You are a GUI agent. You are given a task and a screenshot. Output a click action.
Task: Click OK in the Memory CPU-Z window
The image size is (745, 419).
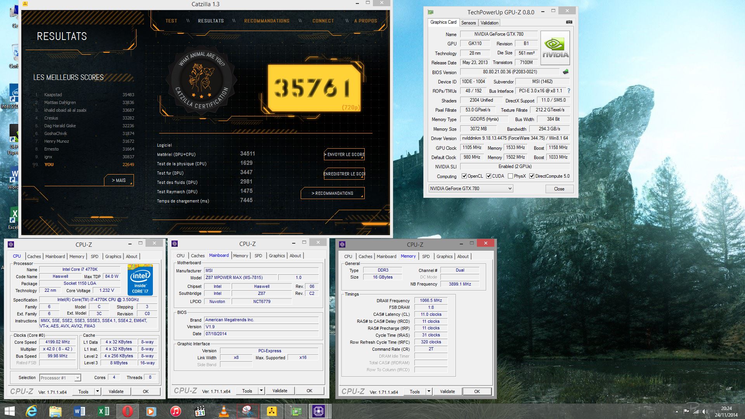[477, 391]
